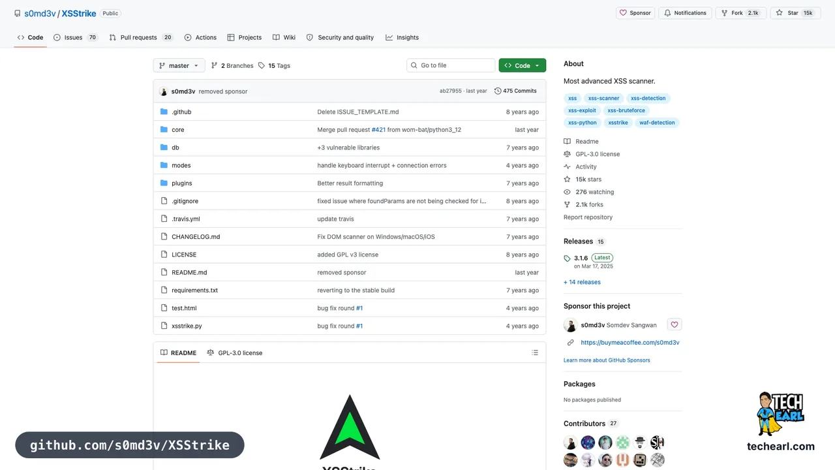
Task: Click the Notifications button
Action: point(685,13)
